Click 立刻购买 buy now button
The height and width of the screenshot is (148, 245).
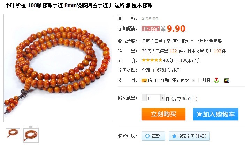163,114
